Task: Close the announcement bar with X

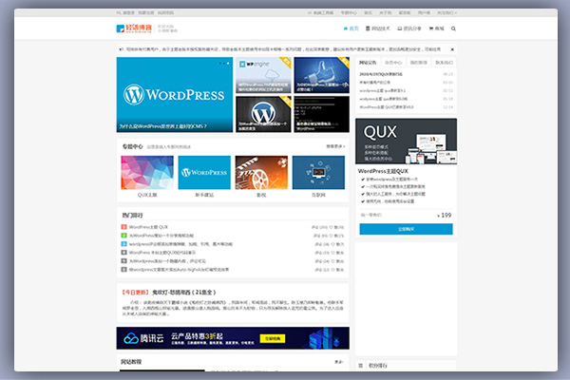Action: pos(452,49)
